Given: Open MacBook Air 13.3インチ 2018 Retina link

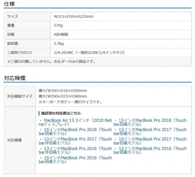Looking at the screenshot, I should pos(75,122).
